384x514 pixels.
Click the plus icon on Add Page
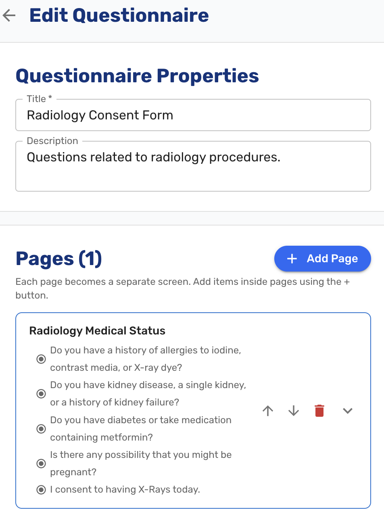coord(292,259)
